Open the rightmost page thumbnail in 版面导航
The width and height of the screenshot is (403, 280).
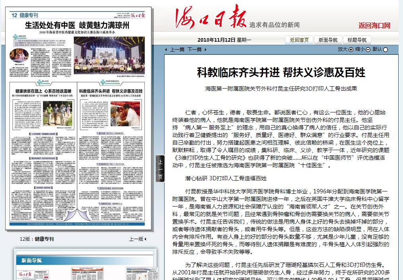pos(142,274)
